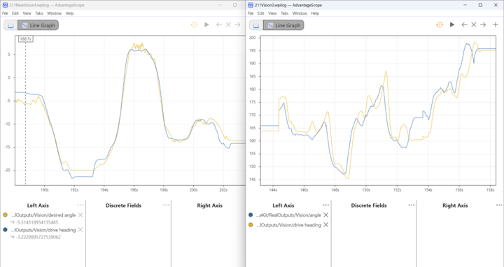504x267 pixels.
Task: Open the Tabs menu in right window
Action: click(x=284, y=13)
